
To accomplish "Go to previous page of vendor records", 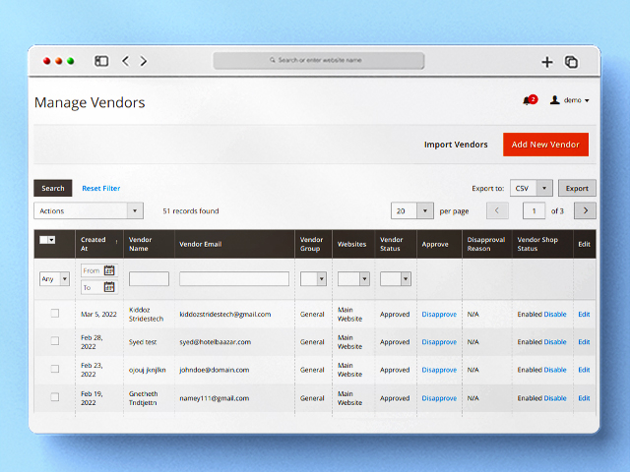I will [498, 210].
